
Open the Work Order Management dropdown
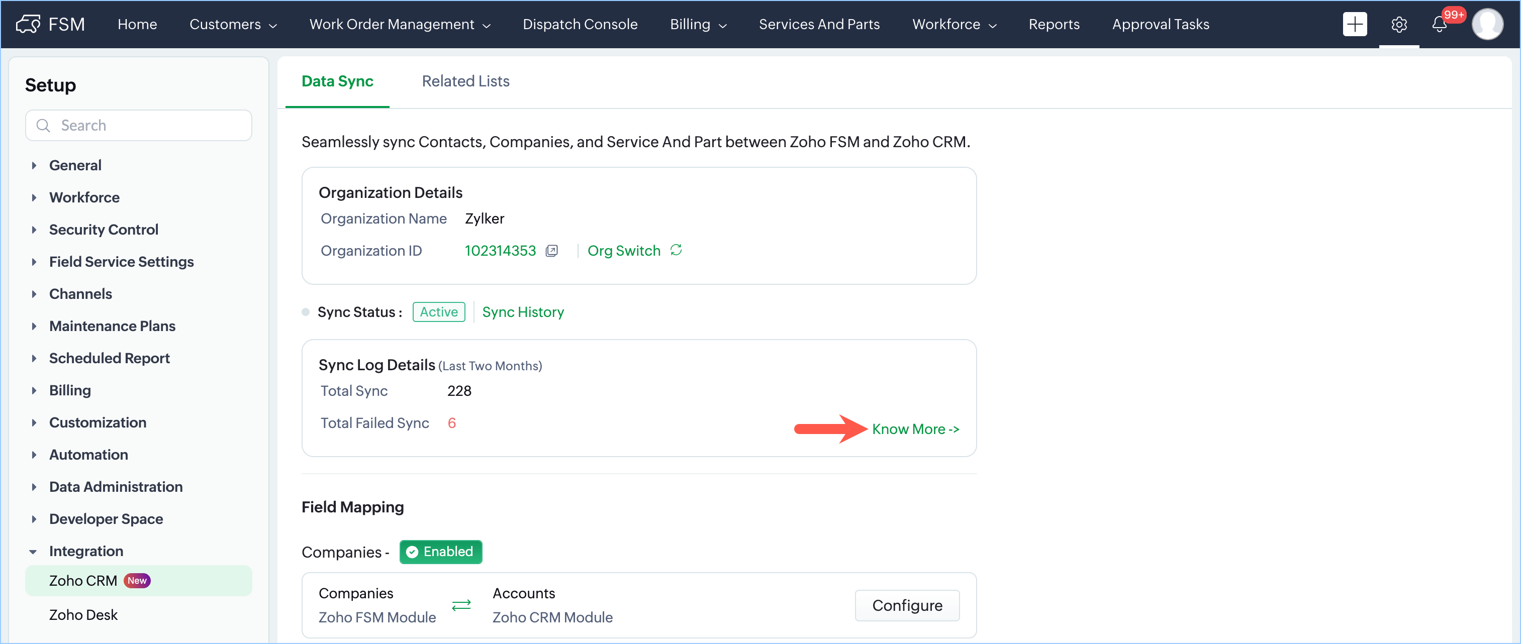coord(400,24)
